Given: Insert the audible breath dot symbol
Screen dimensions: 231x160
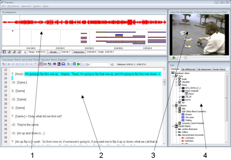Looking at the screenshot, I should point(31,64).
